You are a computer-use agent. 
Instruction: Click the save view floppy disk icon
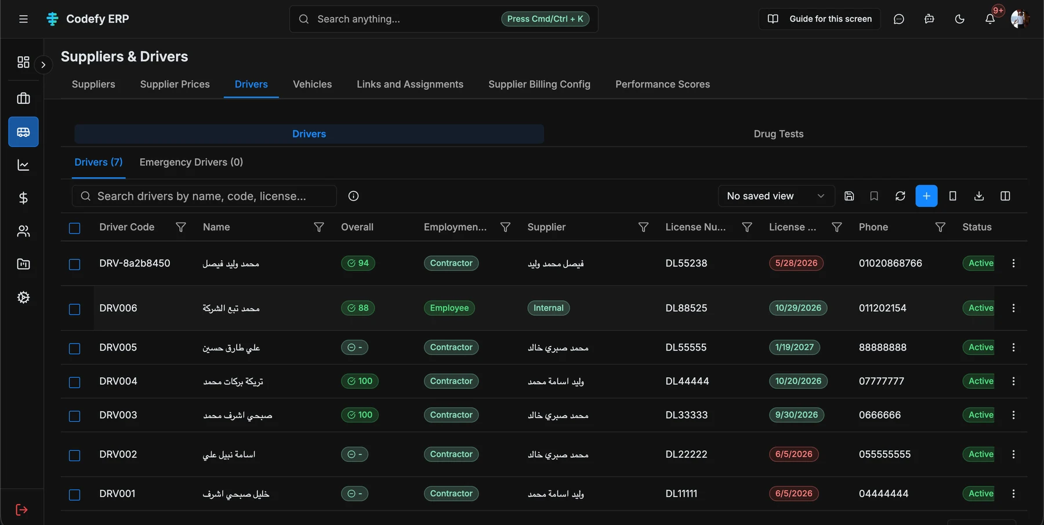point(849,196)
